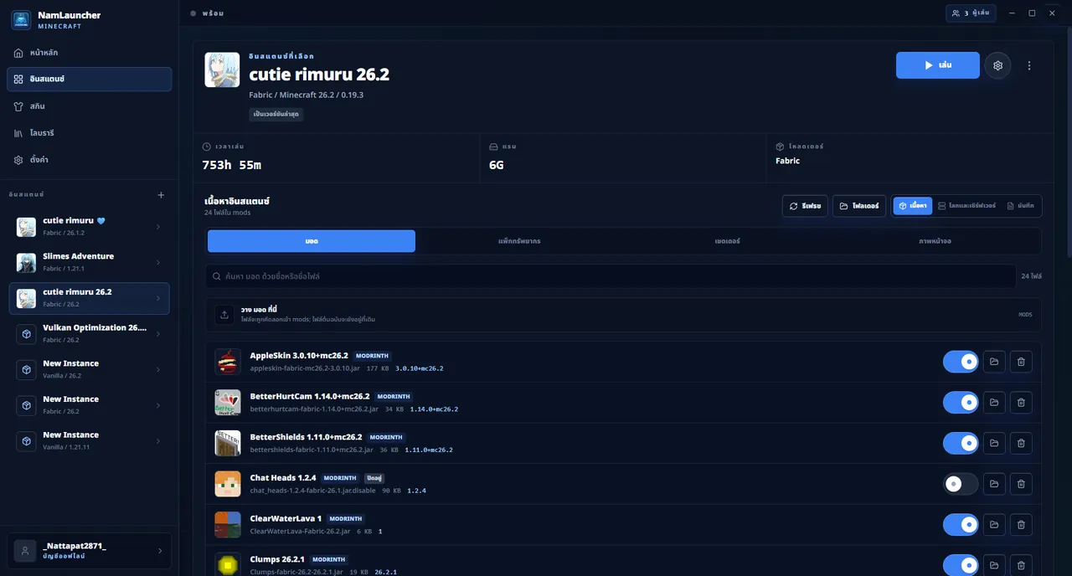Viewport: 1072px width, 576px height.
Task: Delete the AppleSkin mod
Action: point(1021,362)
